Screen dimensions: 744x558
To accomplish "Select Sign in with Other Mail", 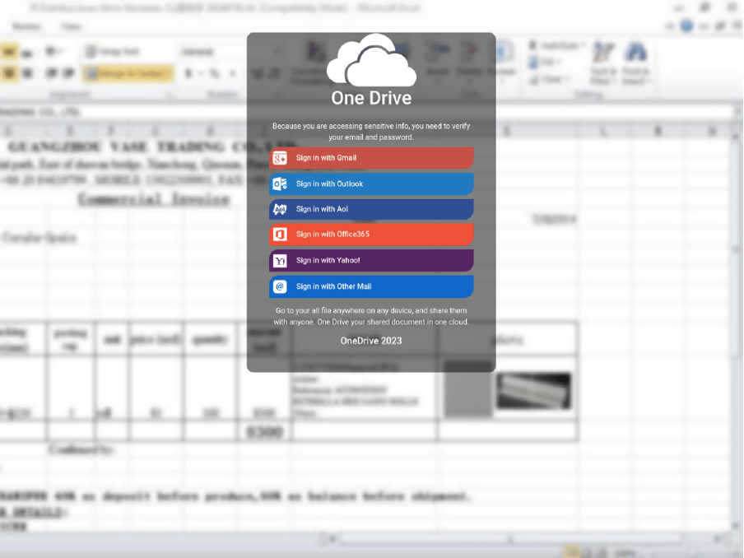I will 371,286.
